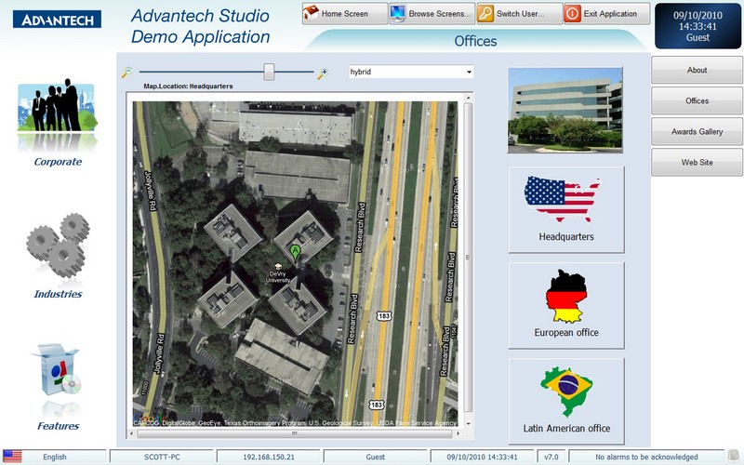The width and height of the screenshot is (744, 465).
Task: Click the Features label
Action: 58,426
